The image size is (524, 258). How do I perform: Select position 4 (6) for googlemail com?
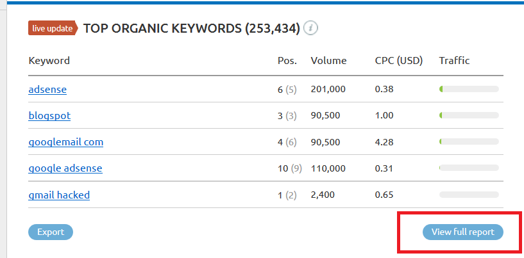[287, 143]
